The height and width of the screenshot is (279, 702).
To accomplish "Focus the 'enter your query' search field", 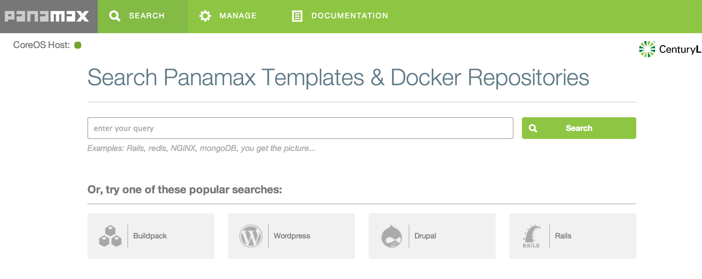I will point(300,128).
